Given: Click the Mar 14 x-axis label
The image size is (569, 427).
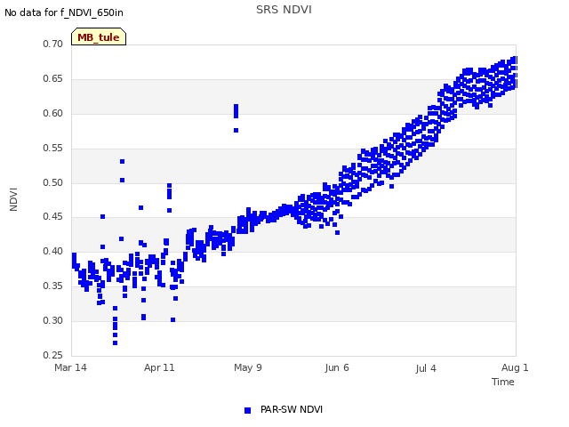Looking at the screenshot, I should pos(70,367).
